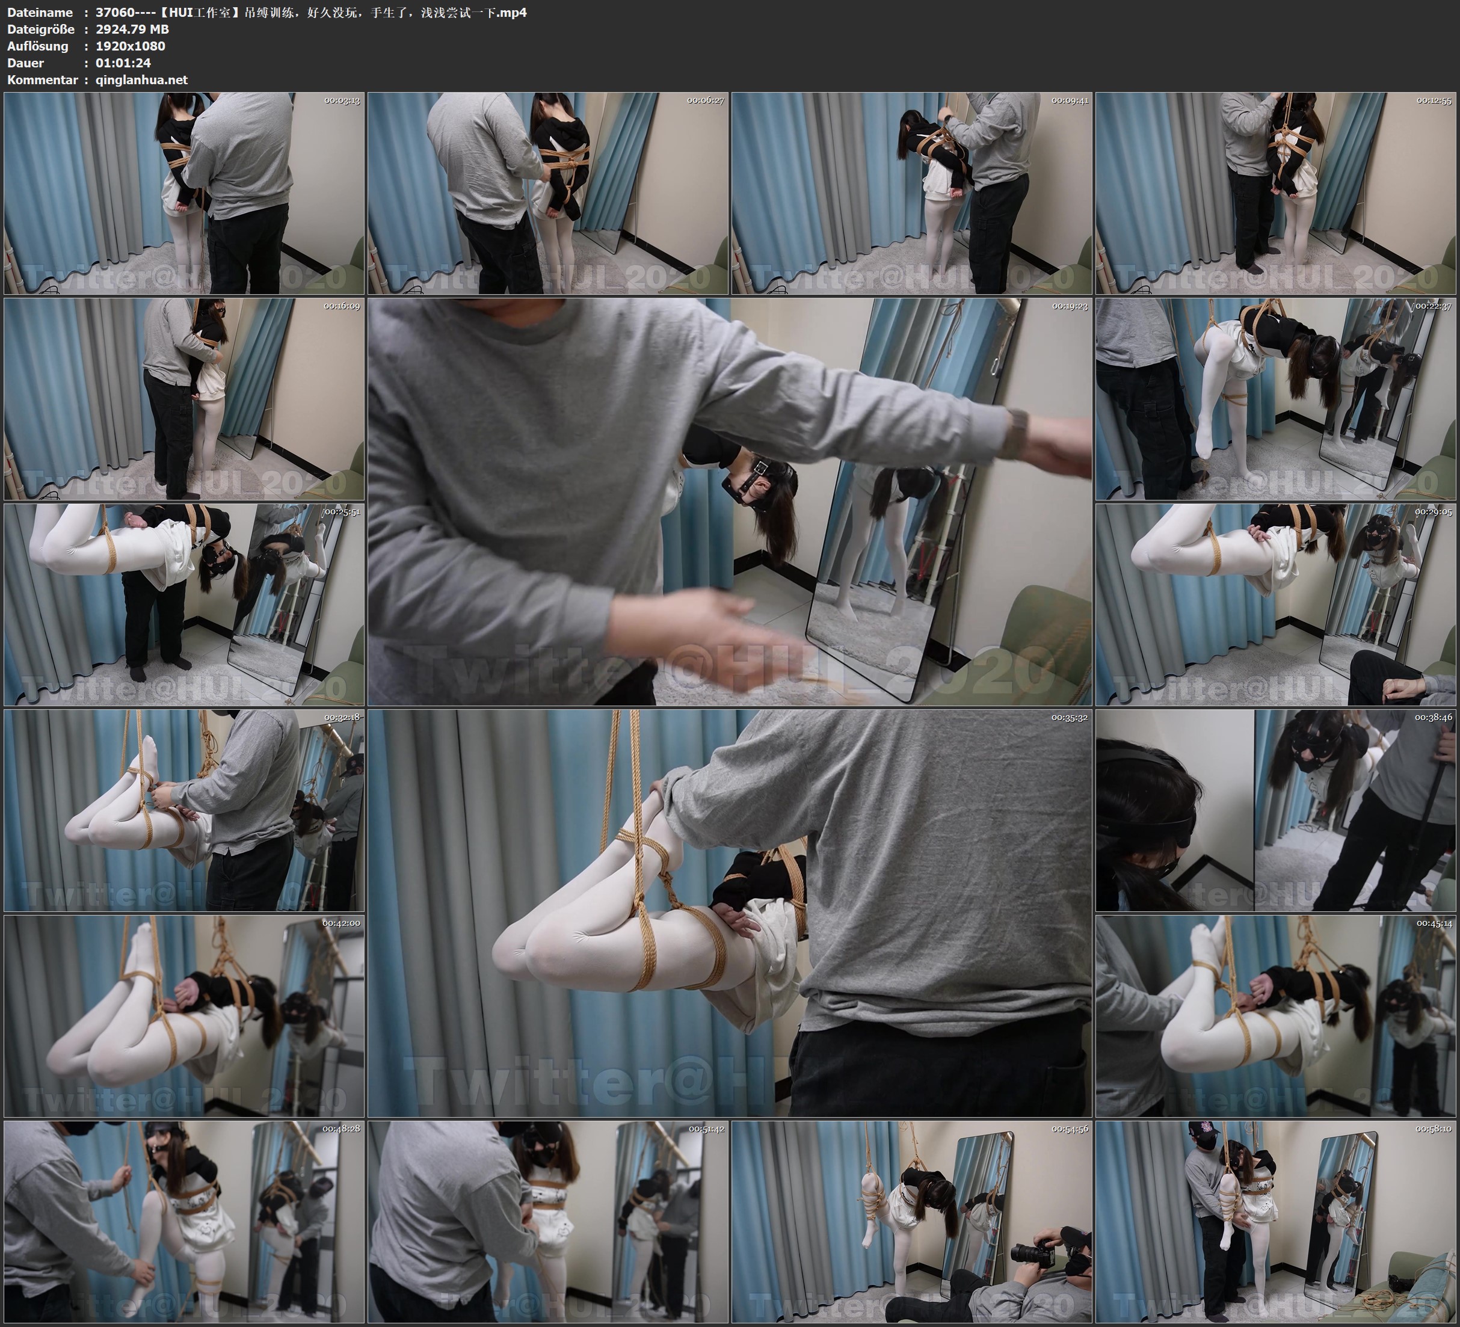Screen dimensions: 1460x1327
Task: Open the 00:25:51 frame
Action: (184, 605)
